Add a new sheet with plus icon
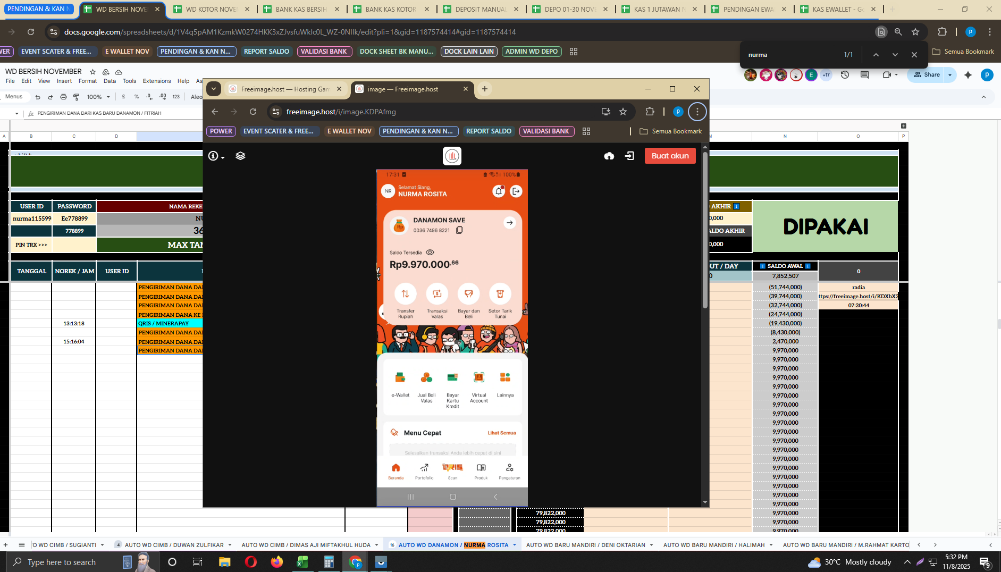 pos(6,545)
